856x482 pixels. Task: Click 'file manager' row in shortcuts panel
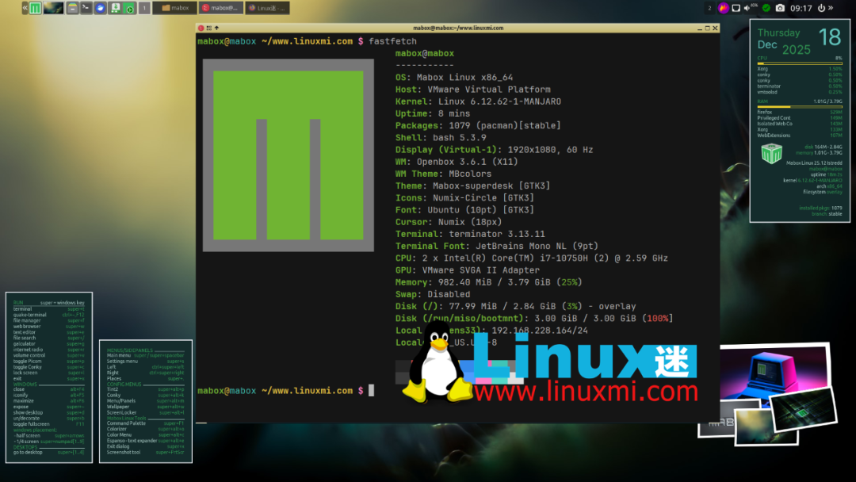point(48,320)
